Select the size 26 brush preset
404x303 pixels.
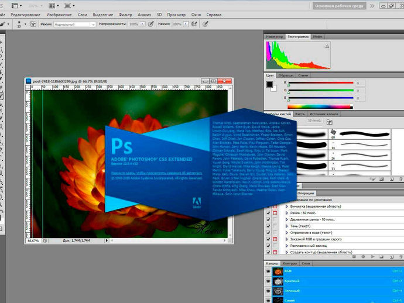(360, 155)
